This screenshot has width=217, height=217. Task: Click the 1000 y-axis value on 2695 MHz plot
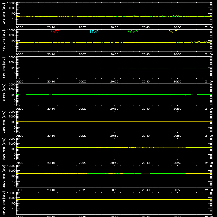point(12,117)
